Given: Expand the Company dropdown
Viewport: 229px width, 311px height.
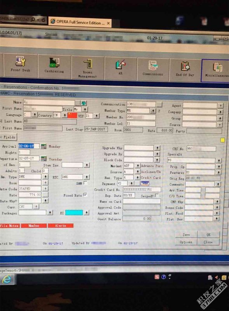Looking at the screenshot, I should 220,112.
